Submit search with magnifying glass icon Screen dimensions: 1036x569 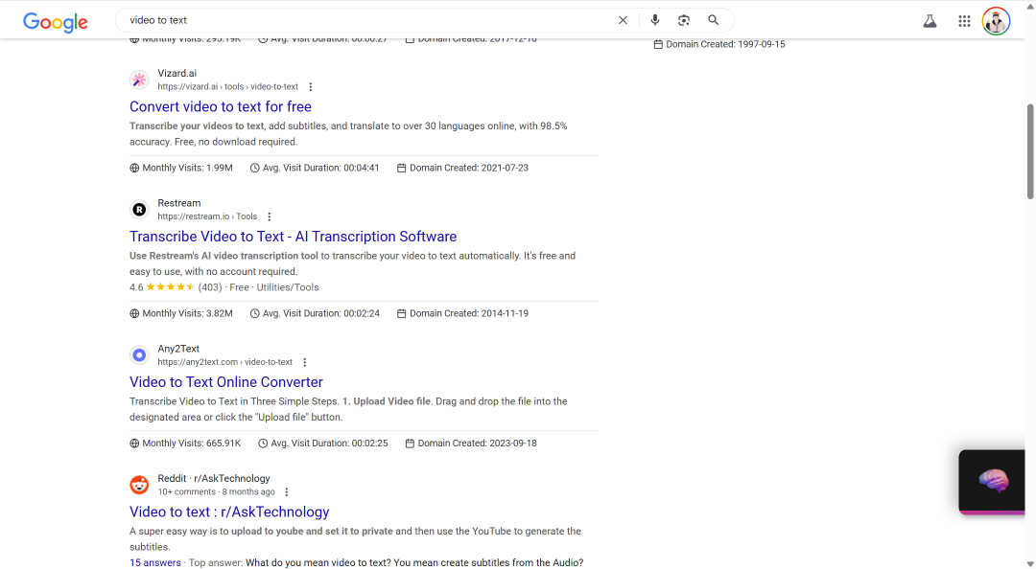713,20
